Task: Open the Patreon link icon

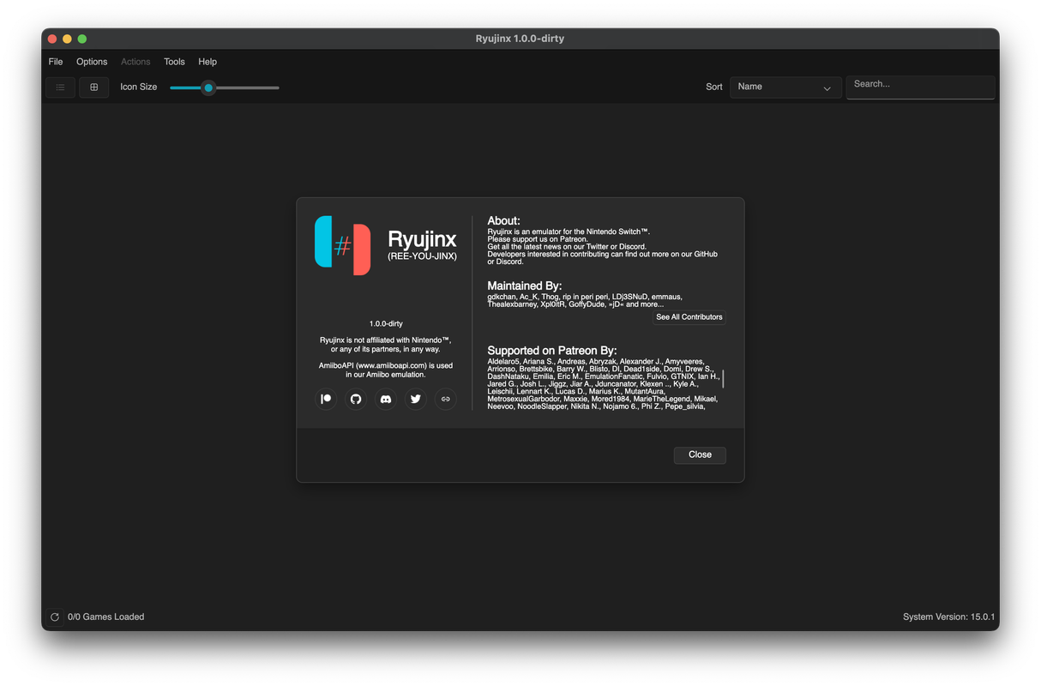Action: click(x=326, y=399)
